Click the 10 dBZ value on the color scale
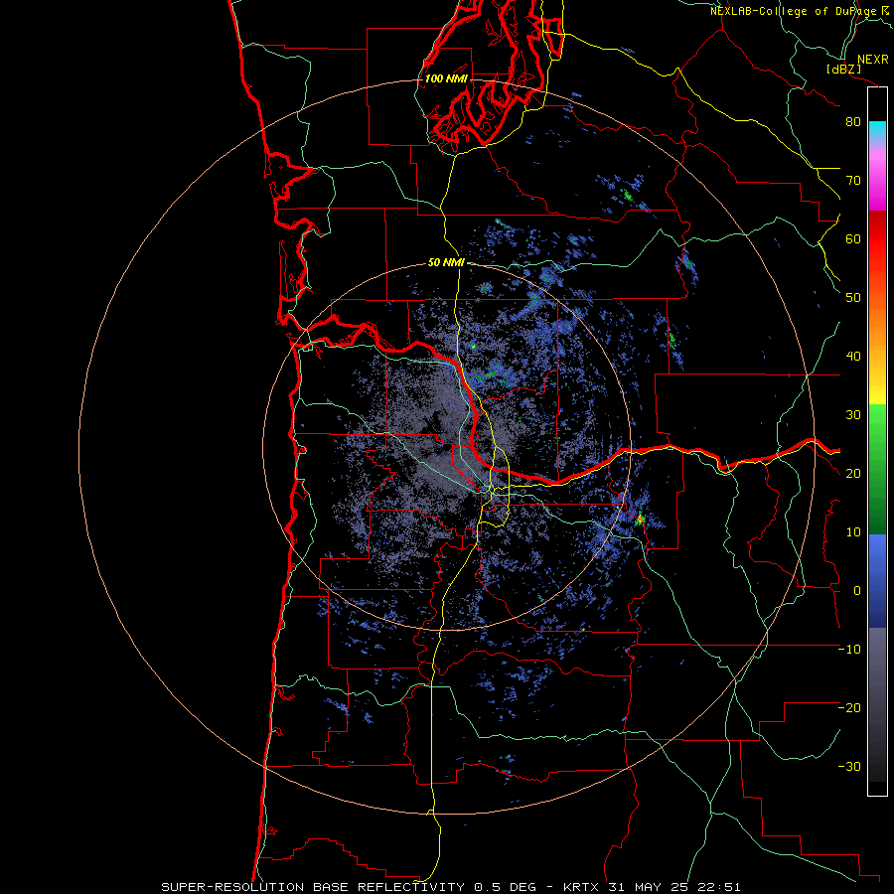 pos(853,532)
